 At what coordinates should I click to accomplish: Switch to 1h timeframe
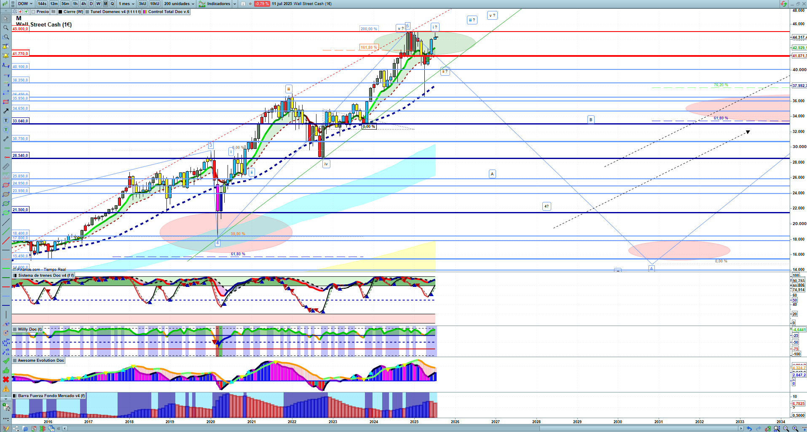75,4
